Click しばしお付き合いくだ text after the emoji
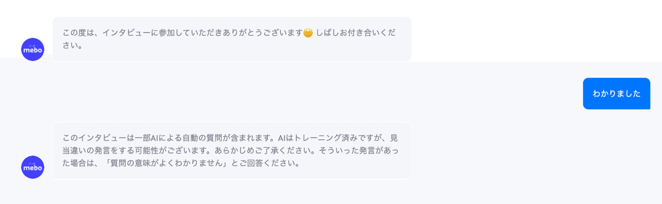The width and height of the screenshot is (662, 204). click(x=356, y=33)
